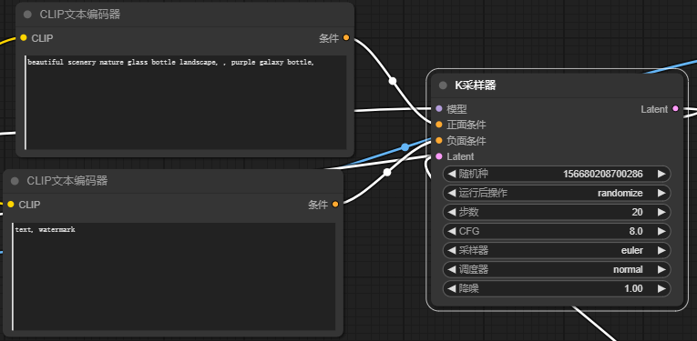Decrease CFG value with its left arrow

(452, 232)
